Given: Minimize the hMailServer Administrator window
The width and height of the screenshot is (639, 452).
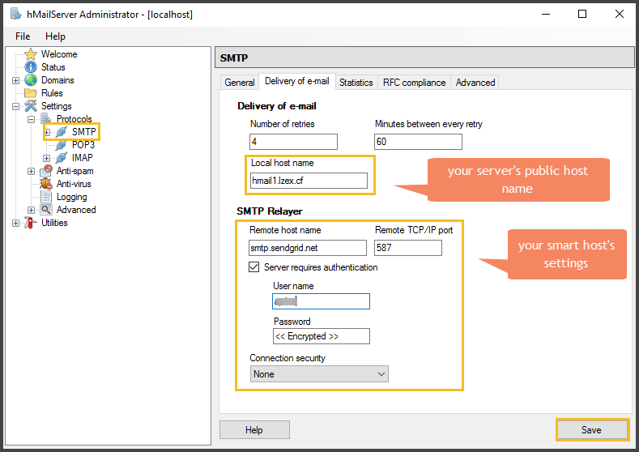Looking at the screenshot, I should pyautogui.click(x=546, y=14).
